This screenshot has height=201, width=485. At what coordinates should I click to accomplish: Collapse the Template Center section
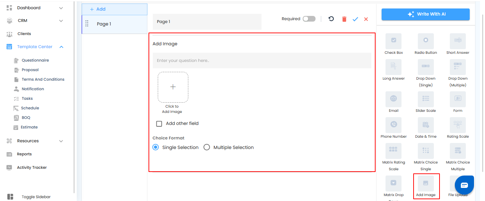point(61,47)
